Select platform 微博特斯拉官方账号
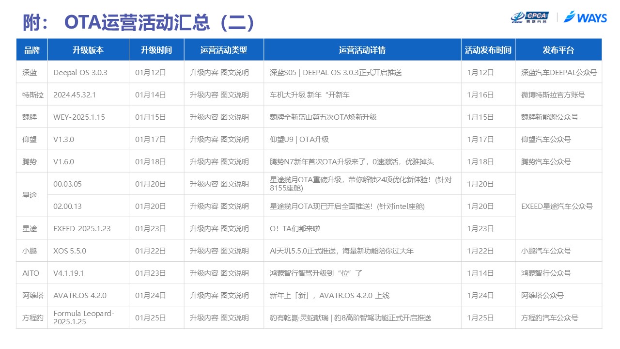The image size is (620, 349). click(x=553, y=95)
